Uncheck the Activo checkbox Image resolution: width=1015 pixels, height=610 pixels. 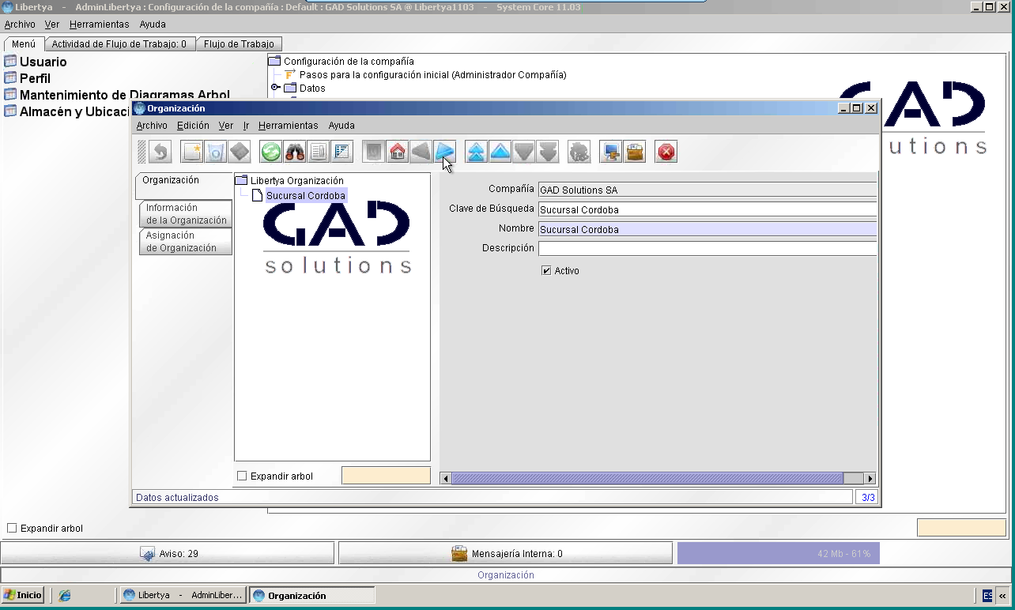coord(546,271)
